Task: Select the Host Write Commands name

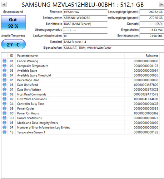Action: 32,99
